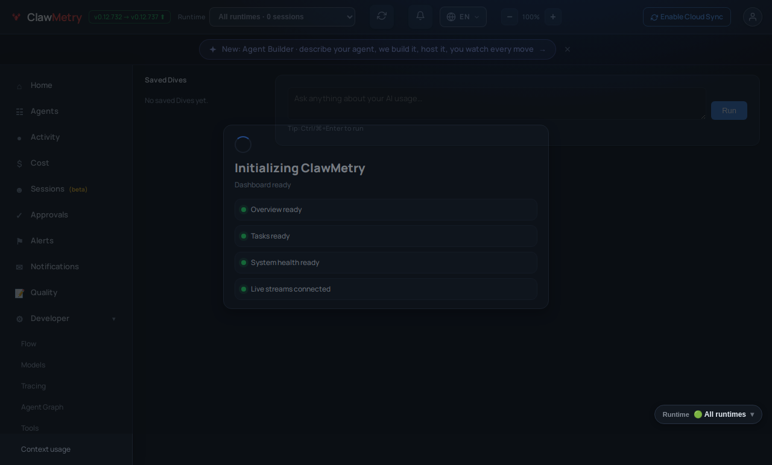Open Activity page in sidebar

(x=66, y=137)
